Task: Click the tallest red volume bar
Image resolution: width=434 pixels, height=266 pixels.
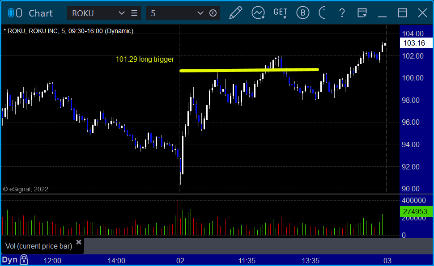Action: pos(178,217)
